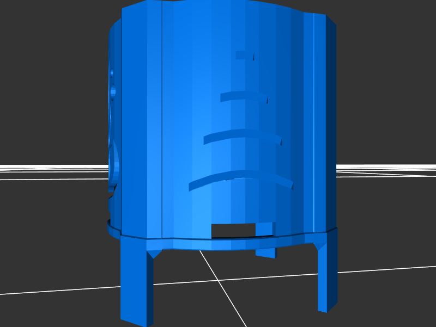
Task: Click the large circular opening on left side
Action: click(x=115, y=163)
